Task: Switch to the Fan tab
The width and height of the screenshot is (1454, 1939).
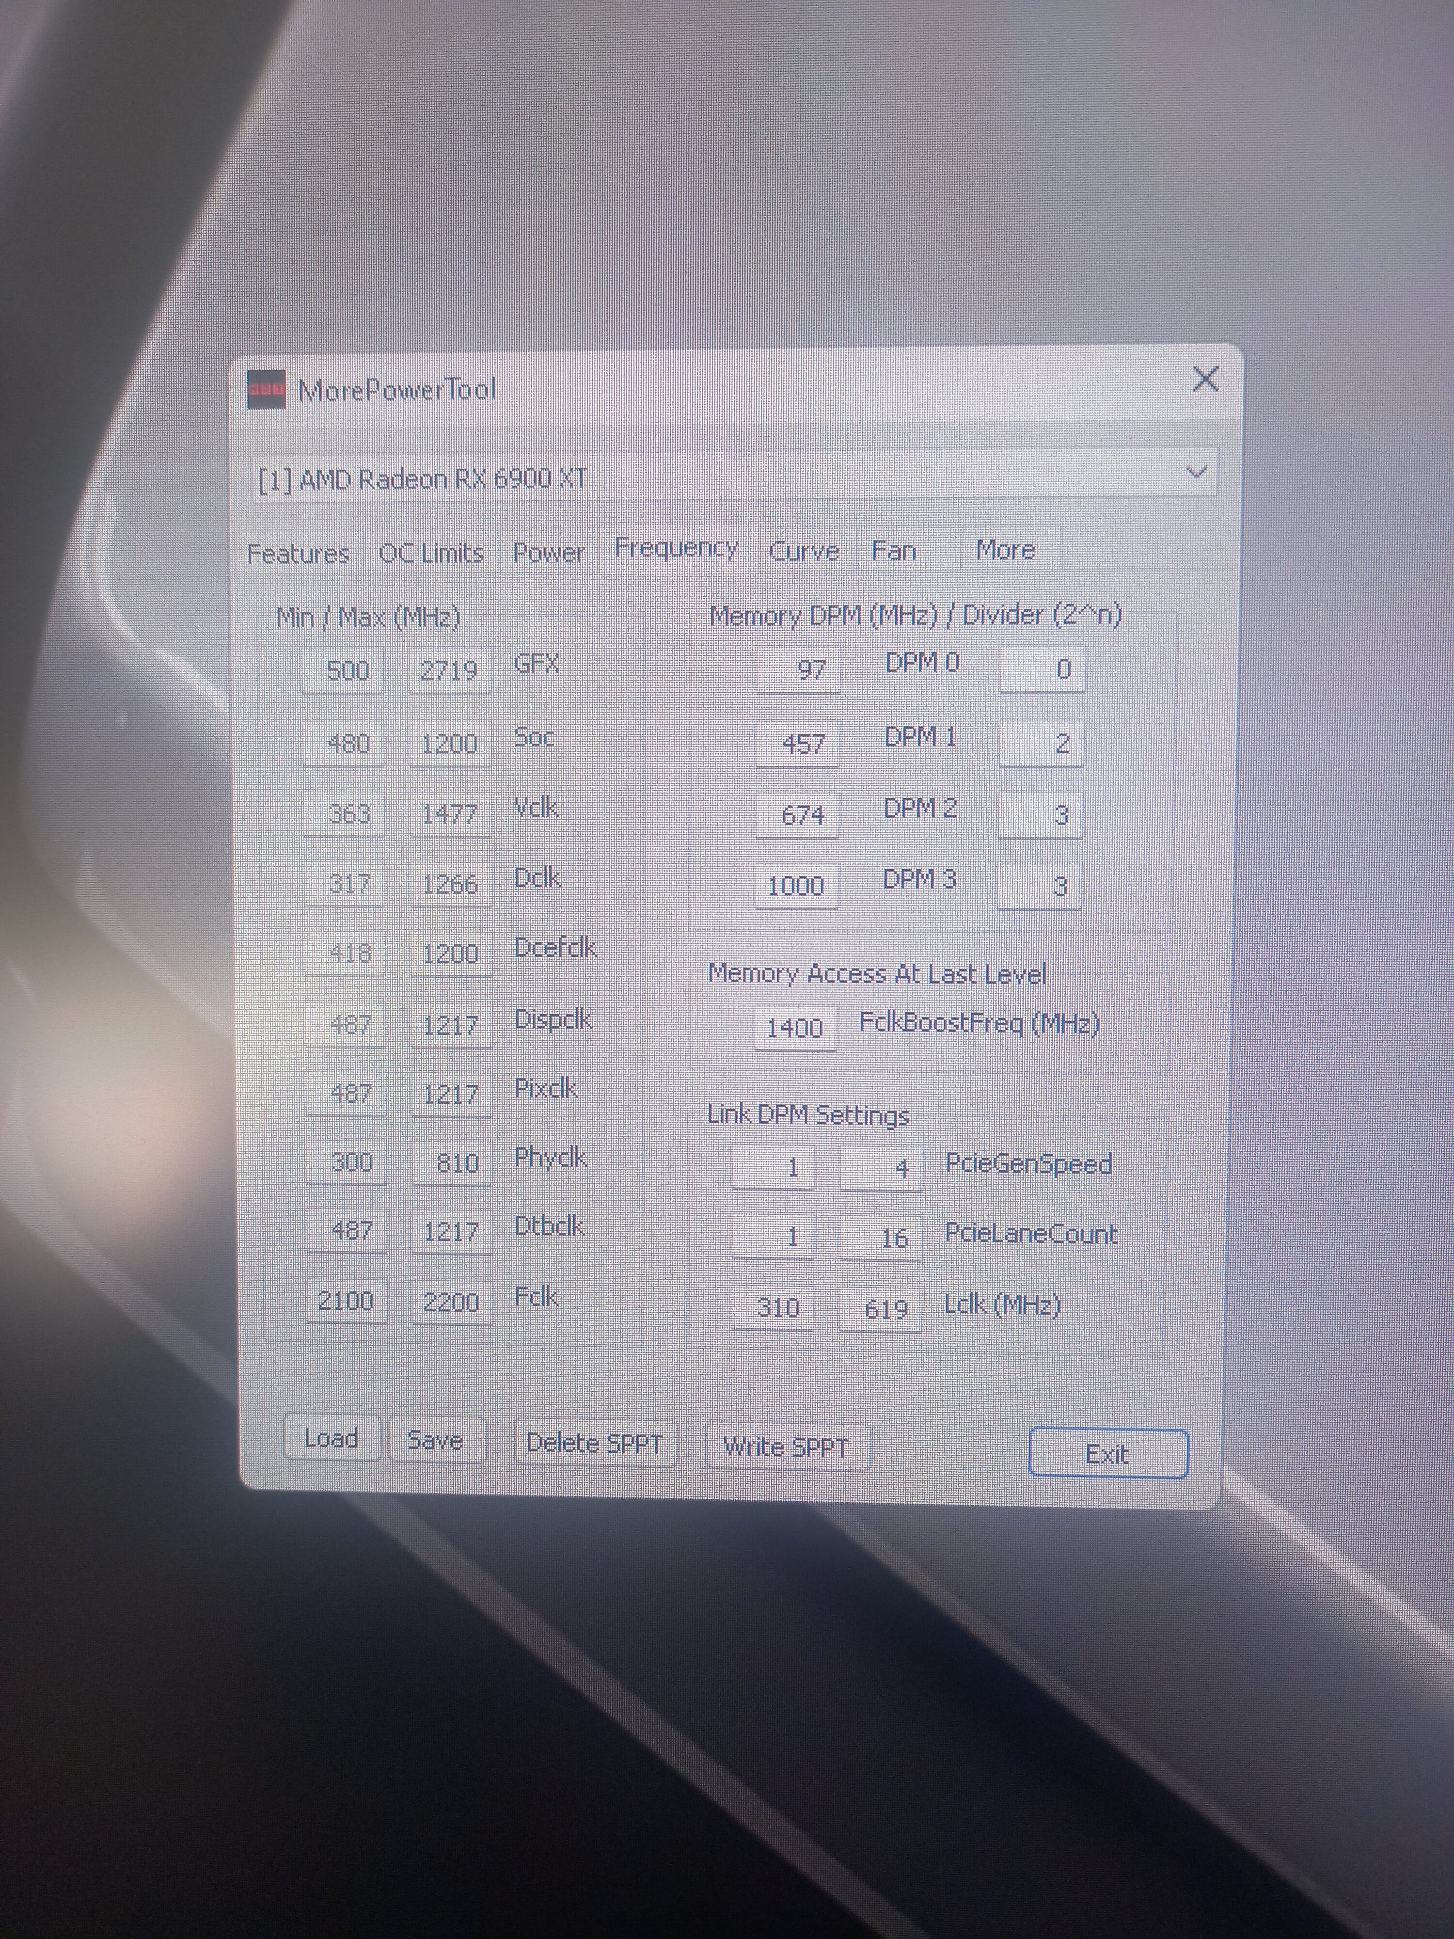Action: (894, 551)
